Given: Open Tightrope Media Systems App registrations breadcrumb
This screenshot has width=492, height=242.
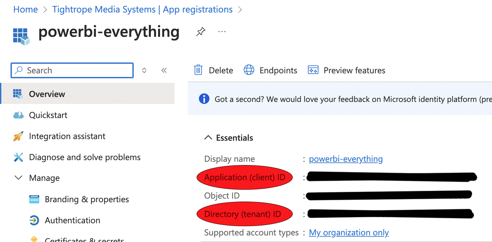Looking at the screenshot, I should click(x=142, y=10).
